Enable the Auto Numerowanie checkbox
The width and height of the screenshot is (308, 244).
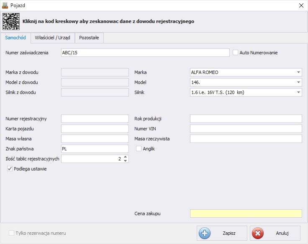click(x=236, y=53)
